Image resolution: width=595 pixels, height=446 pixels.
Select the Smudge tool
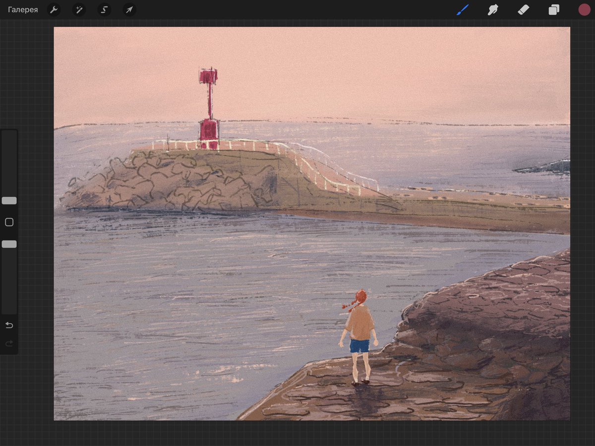pos(493,9)
